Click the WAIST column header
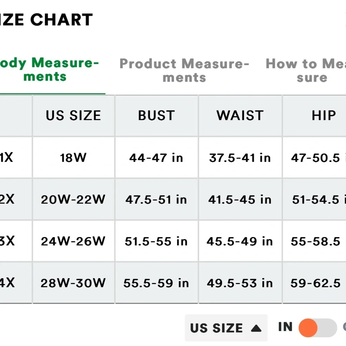 click(240, 116)
